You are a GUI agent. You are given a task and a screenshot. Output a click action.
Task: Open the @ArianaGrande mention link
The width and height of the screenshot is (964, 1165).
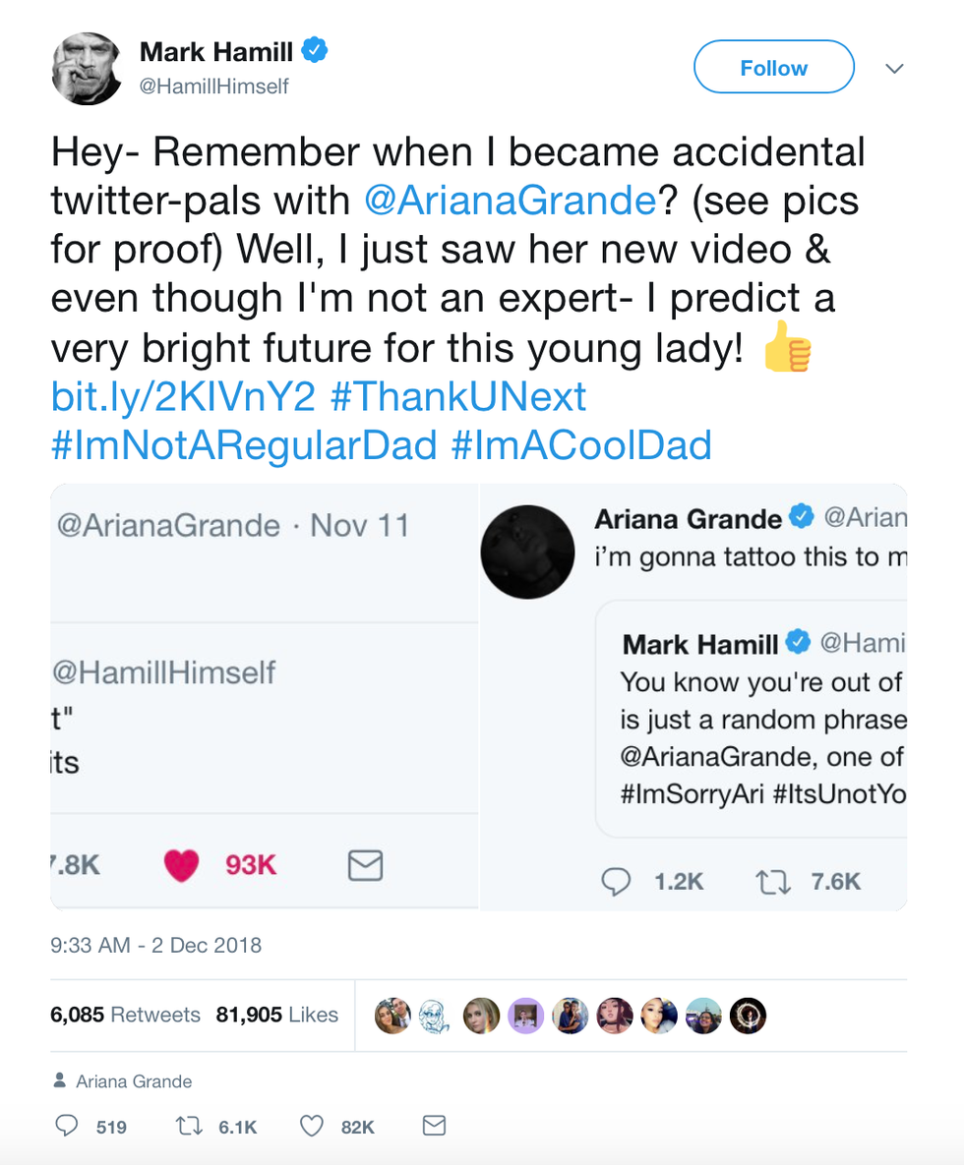[510, 202]
